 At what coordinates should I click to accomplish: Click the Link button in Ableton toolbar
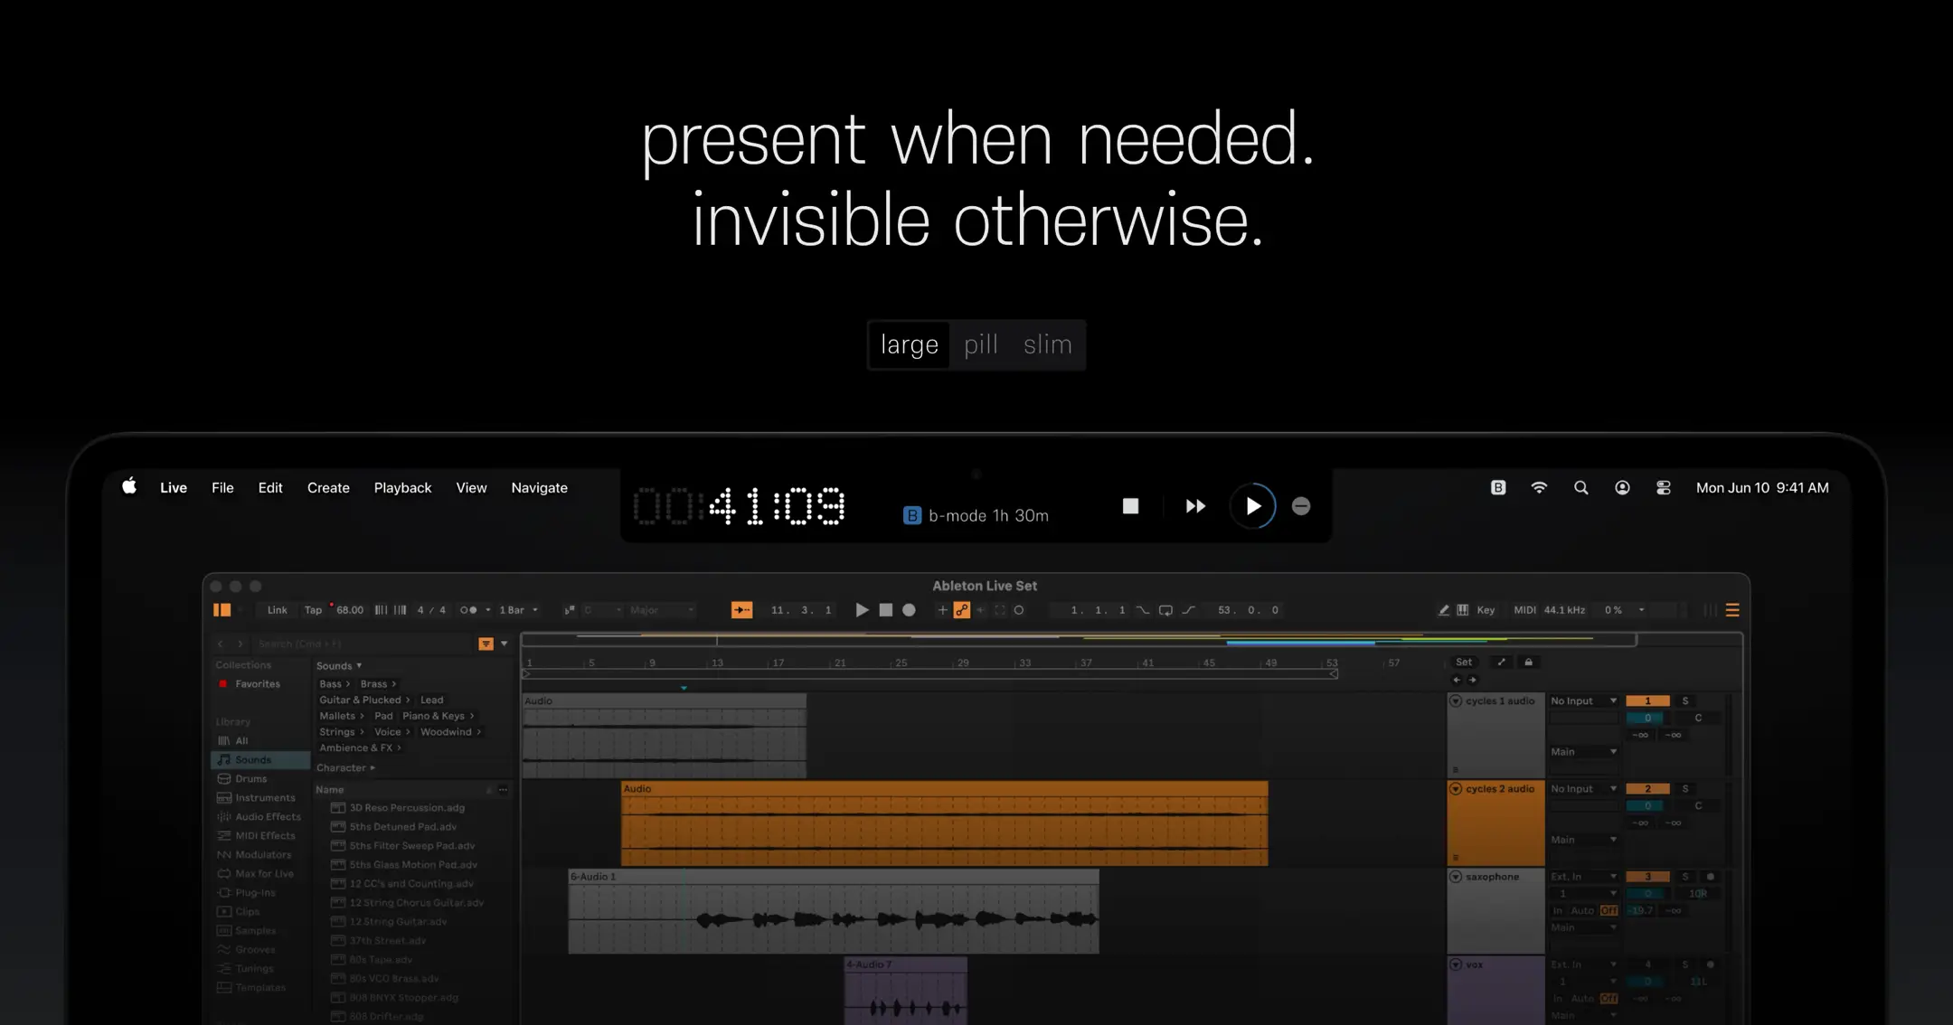coord(277,610)
